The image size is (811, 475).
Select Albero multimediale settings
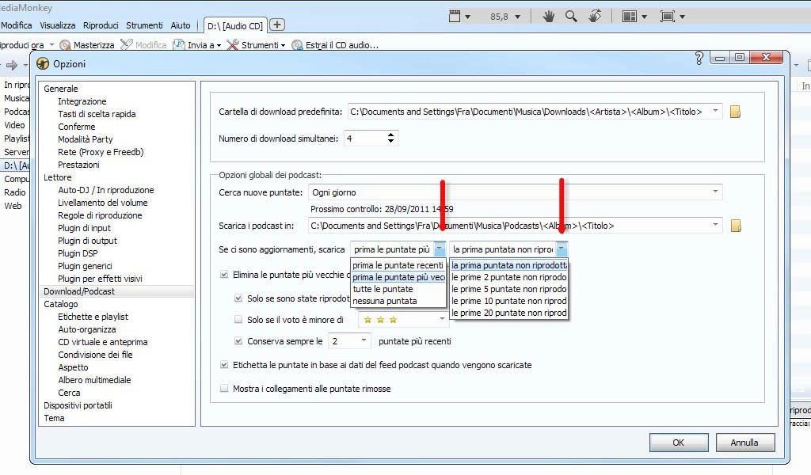coord(95,380)
